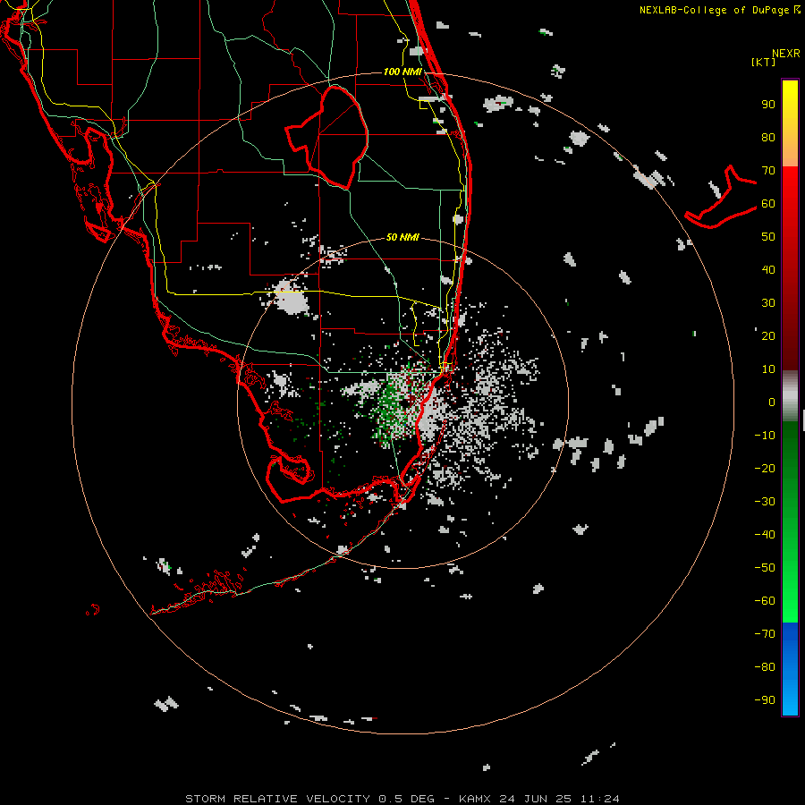Click the positive 50 knot scale value

768,237
